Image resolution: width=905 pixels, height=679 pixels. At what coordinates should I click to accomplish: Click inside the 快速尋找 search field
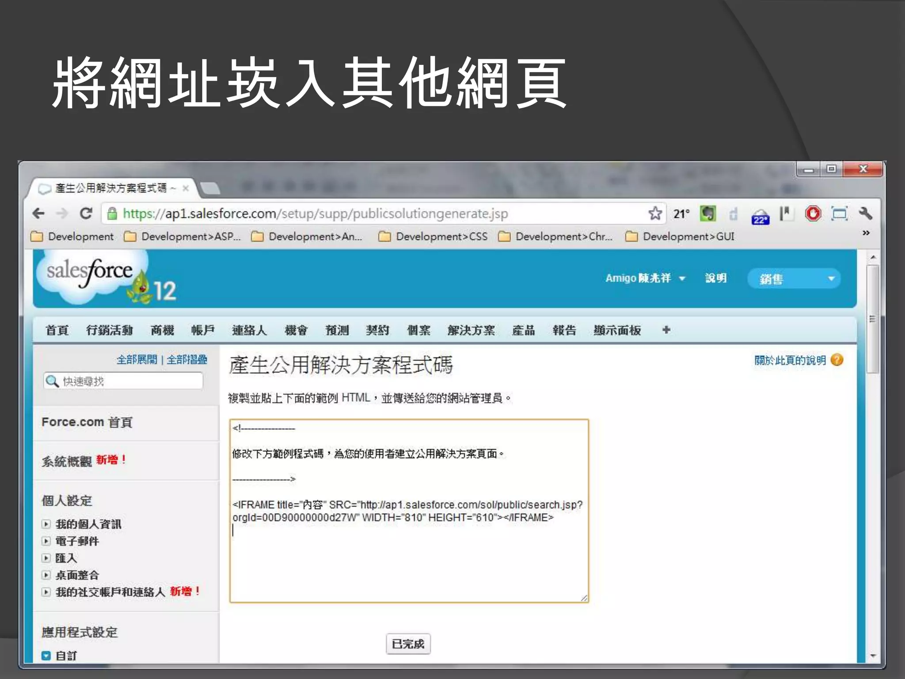pos(123,381)
